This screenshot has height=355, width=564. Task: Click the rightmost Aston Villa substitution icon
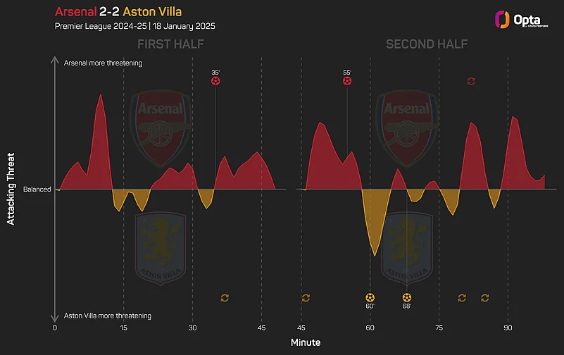485,298
